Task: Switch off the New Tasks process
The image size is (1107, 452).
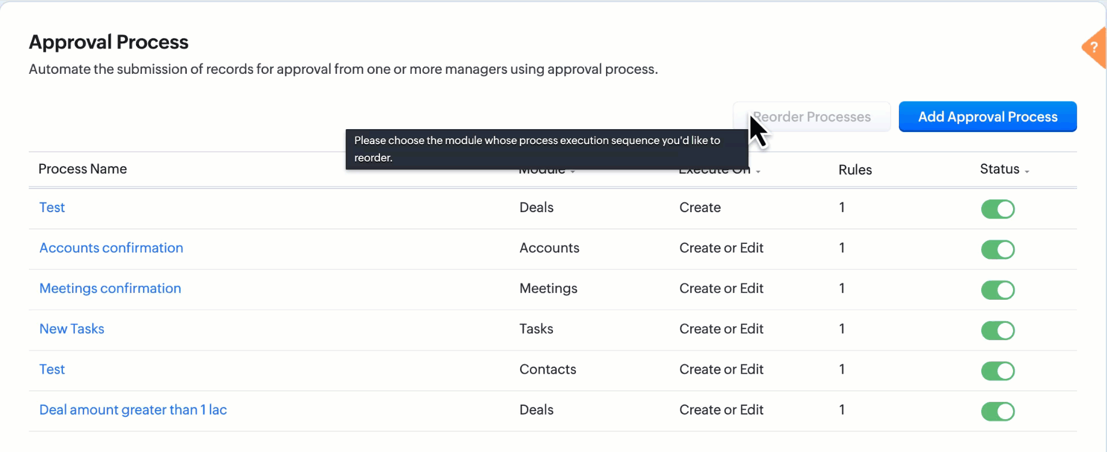Action: 997,330
